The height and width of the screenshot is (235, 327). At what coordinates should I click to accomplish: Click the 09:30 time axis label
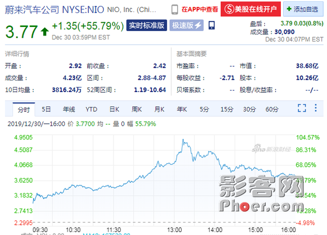pos(40,230)
